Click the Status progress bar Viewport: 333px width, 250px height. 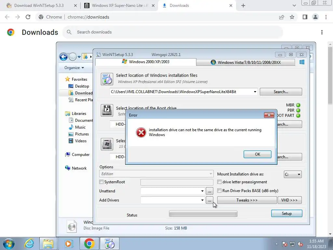(x=203, y=214)
